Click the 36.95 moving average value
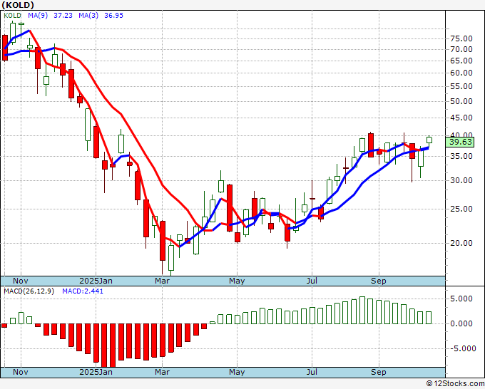This screenshot has width=485, height=389. [x=114, y=15]
